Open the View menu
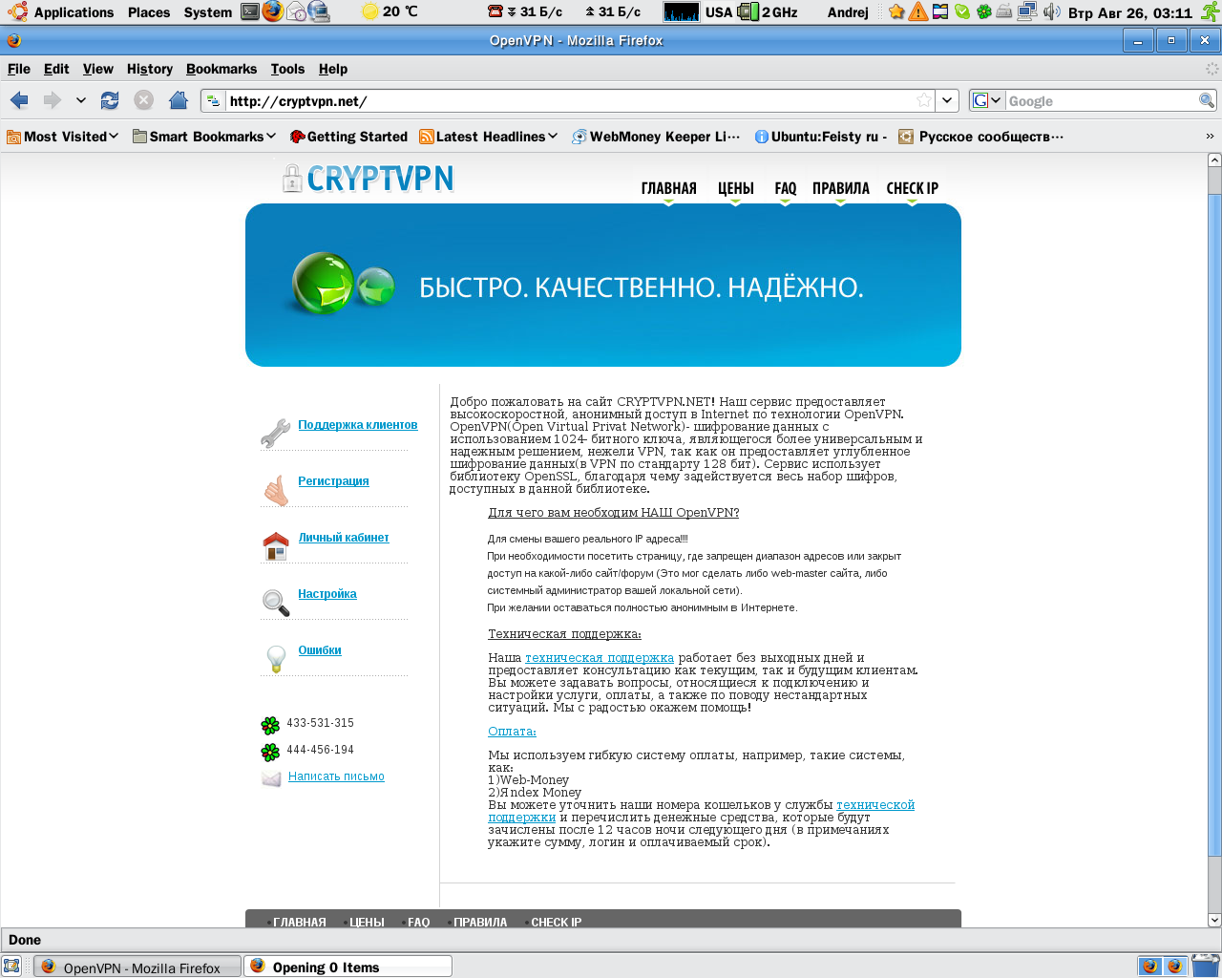Viewport: 1222px width, 978px height. click(98, 69)
